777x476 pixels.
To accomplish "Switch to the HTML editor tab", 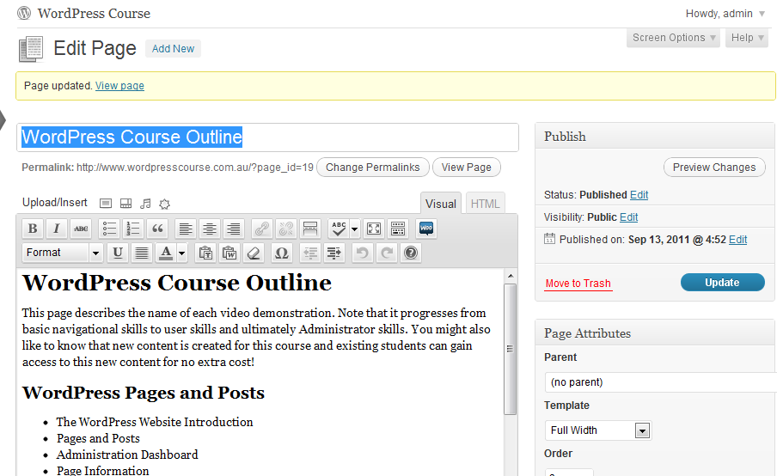I will (485, 204).
